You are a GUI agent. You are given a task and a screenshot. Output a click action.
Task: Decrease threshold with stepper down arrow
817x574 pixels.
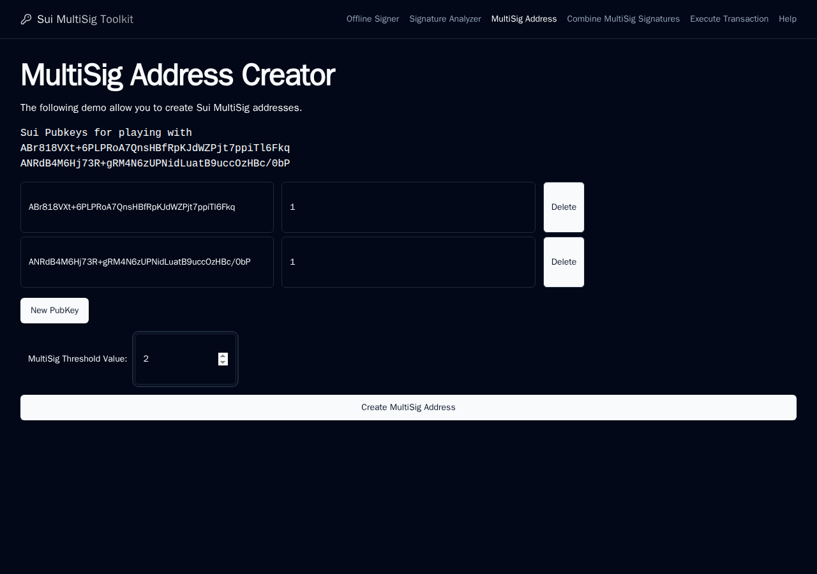coord(223,362)
